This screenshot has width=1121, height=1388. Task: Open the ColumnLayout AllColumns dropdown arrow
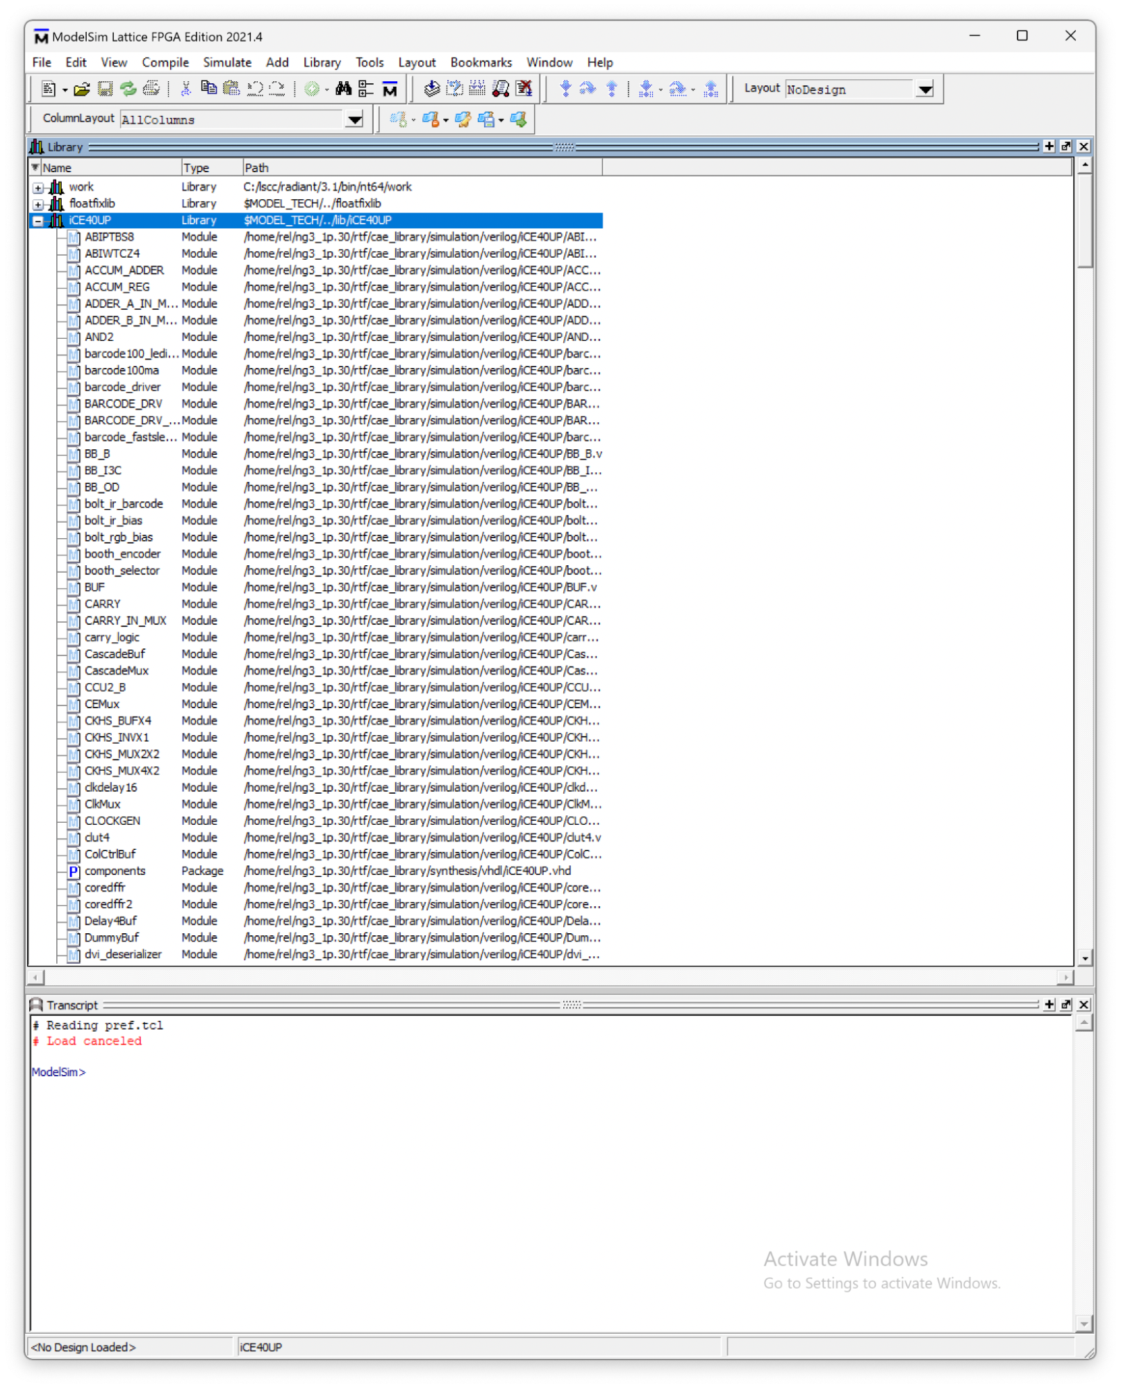355,119
